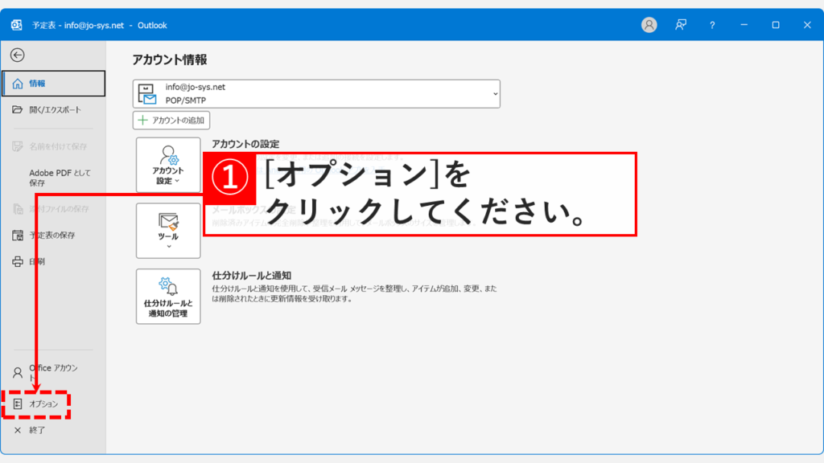Click the feedback icon in the title bar

click(x=680, y=25)
